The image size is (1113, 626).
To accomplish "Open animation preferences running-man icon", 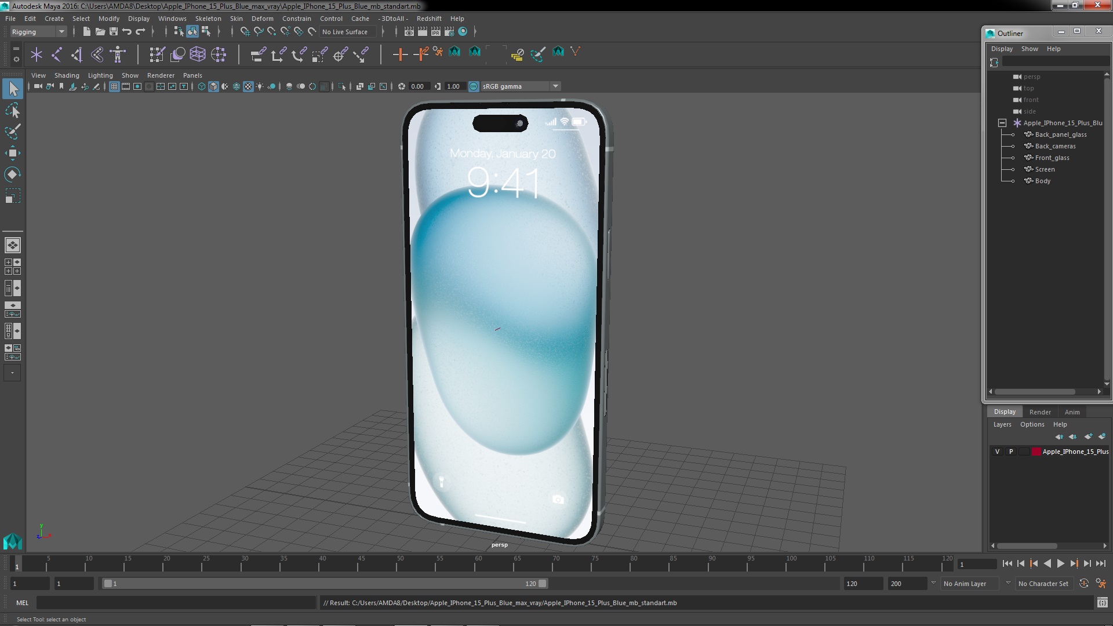I will [x=1101, y=584].
